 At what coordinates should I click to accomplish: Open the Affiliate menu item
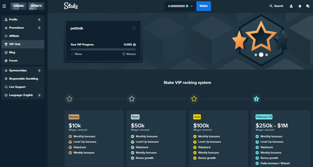[x=14, y=36]
